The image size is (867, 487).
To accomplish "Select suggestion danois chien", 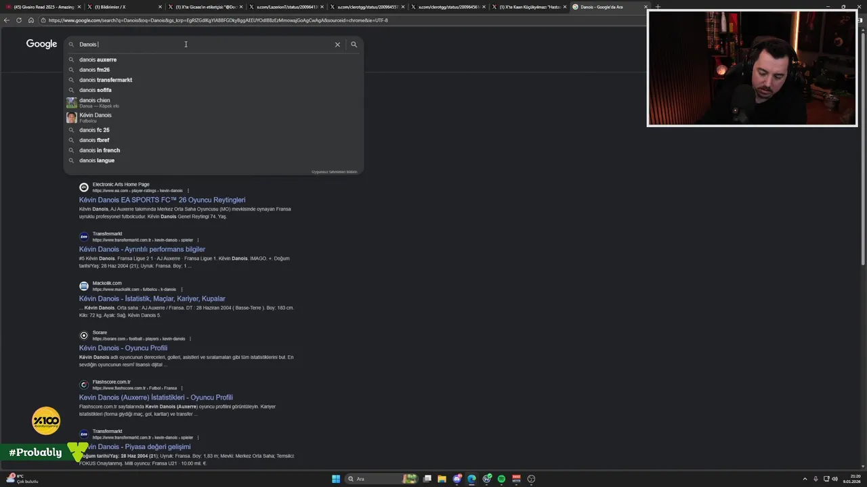I will (213, 102).
